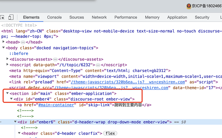Collapse the div ember4 node

tap(11, 99)
